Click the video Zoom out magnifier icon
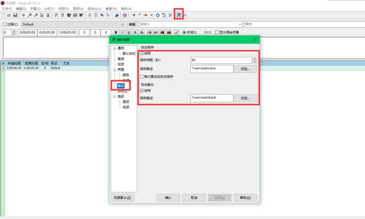 [x=35, y=15]
